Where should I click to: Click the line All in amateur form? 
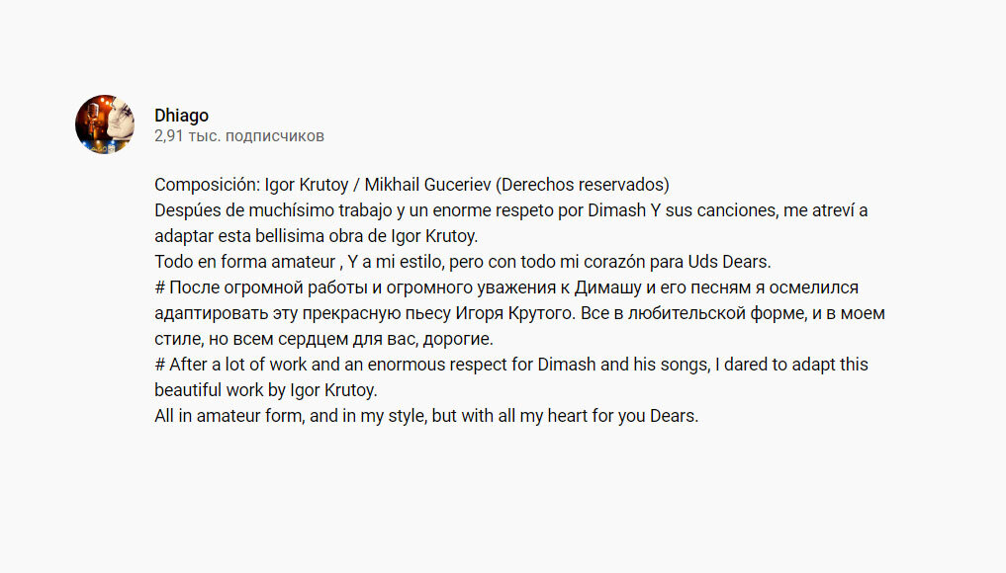pos(426,415)
